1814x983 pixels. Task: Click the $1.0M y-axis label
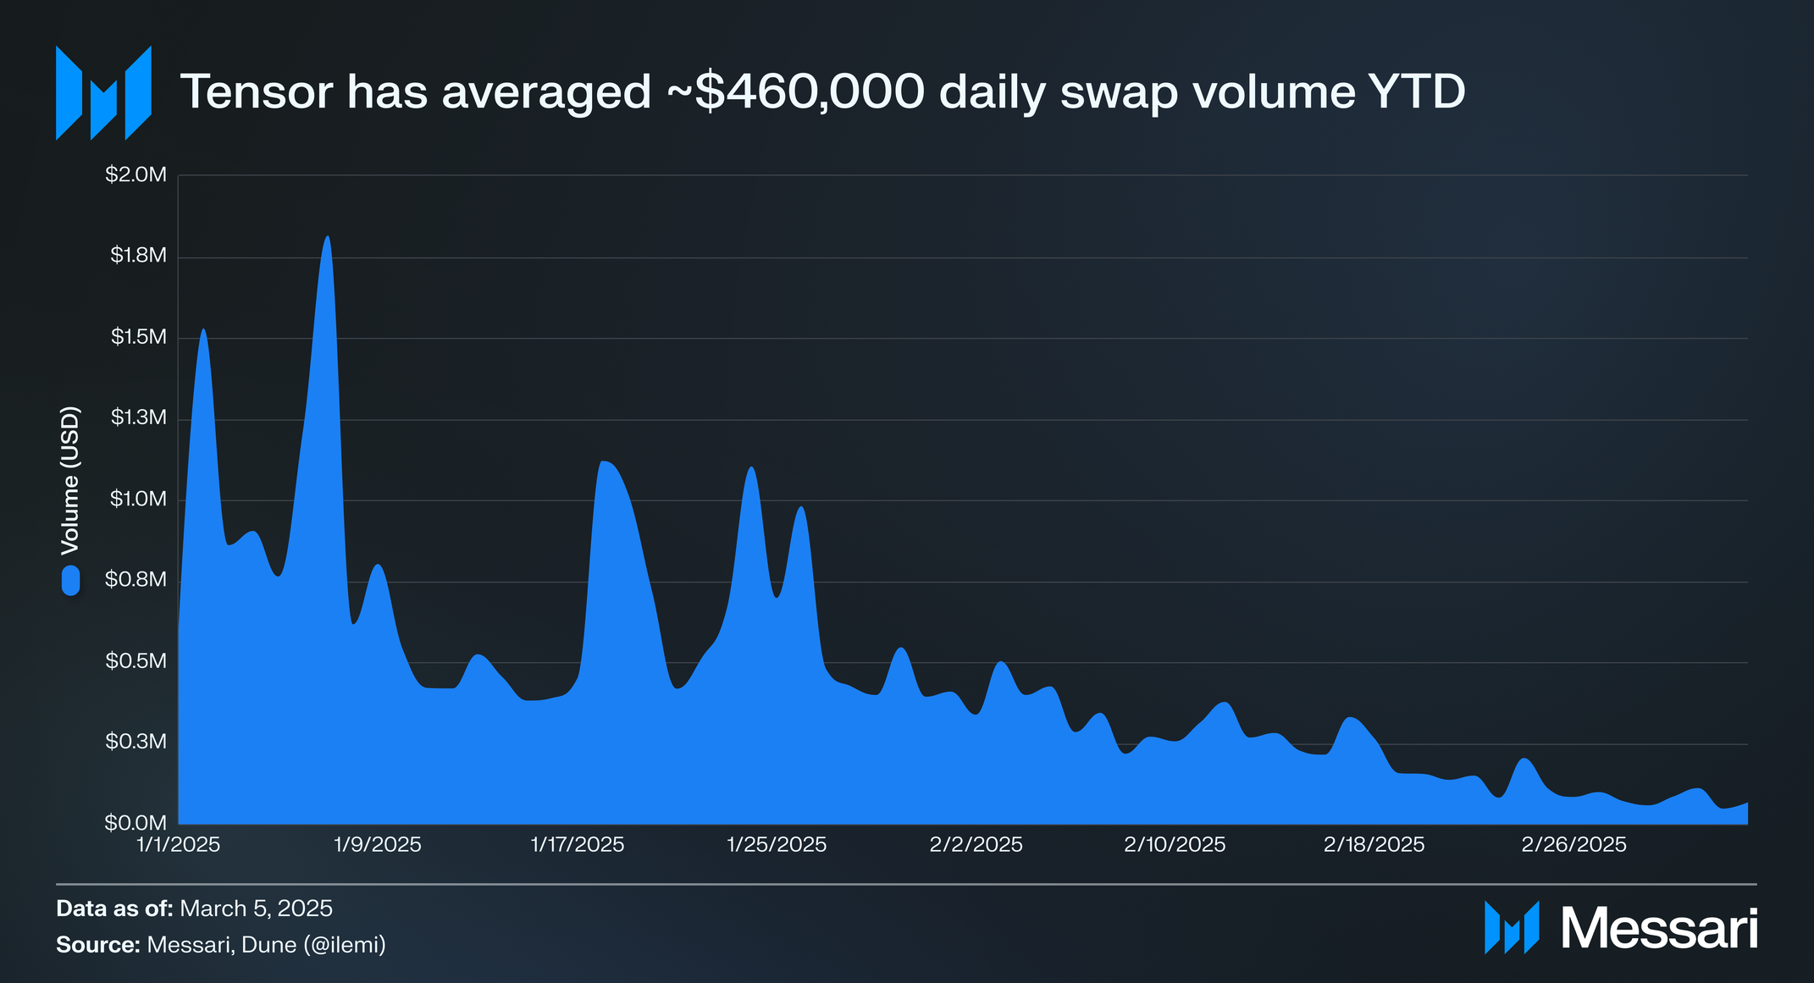(x=138, y=499)
